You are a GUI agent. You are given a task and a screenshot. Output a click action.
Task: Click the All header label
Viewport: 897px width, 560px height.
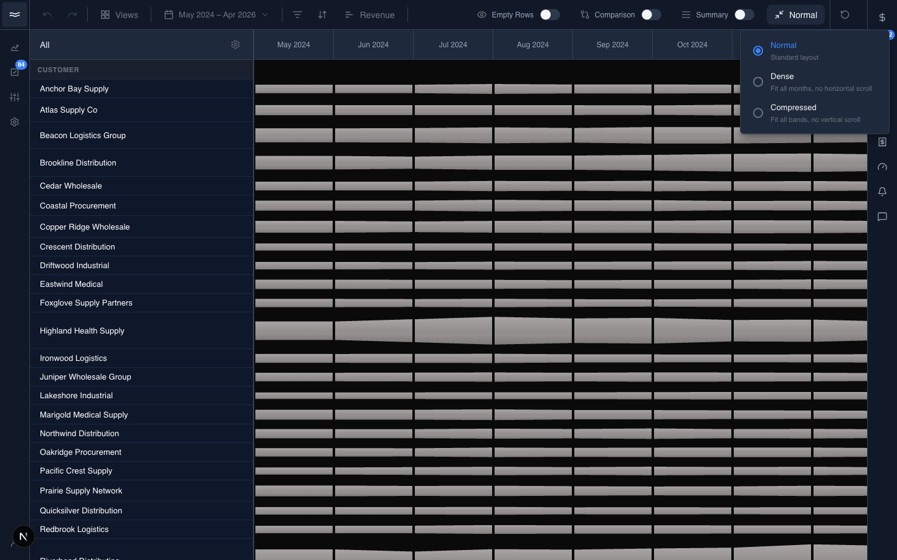(45, 45)
